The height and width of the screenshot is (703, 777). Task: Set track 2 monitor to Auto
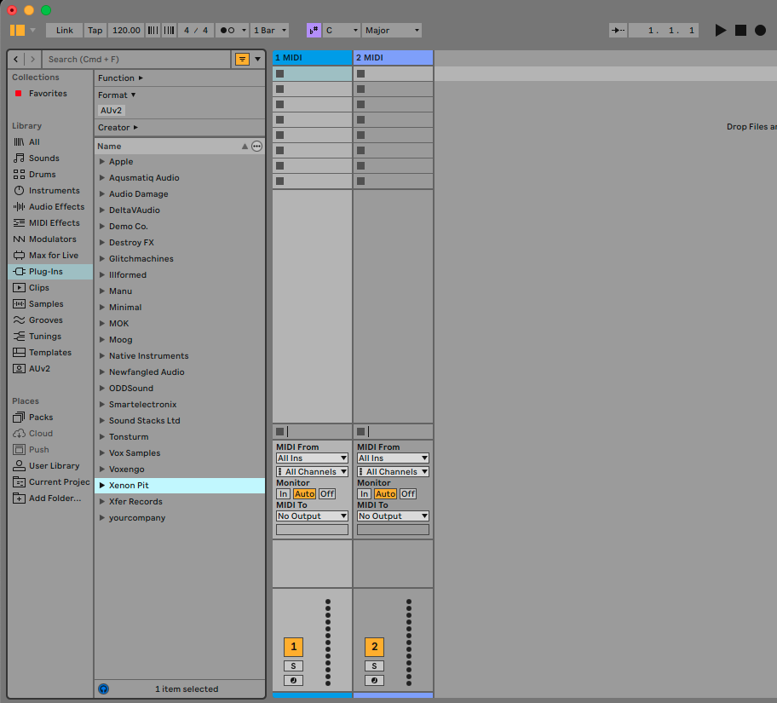(x=385, y=493)
